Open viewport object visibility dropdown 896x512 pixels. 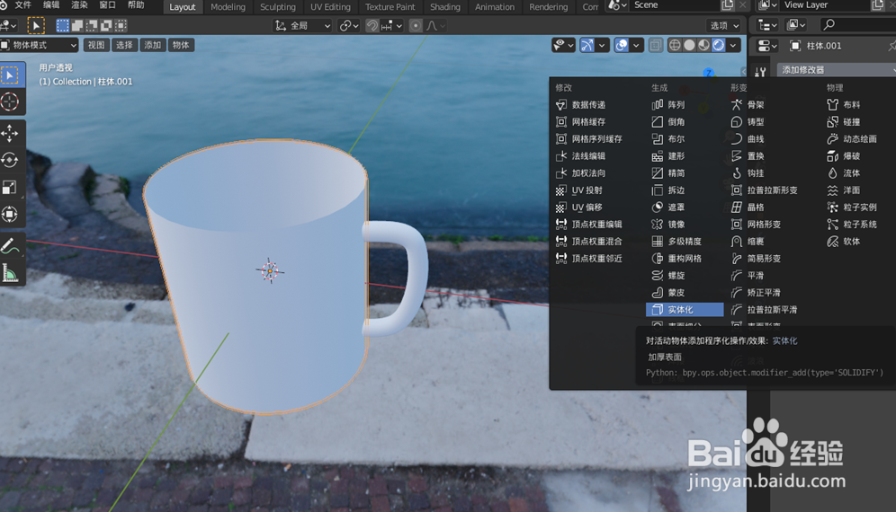point(563,45)
